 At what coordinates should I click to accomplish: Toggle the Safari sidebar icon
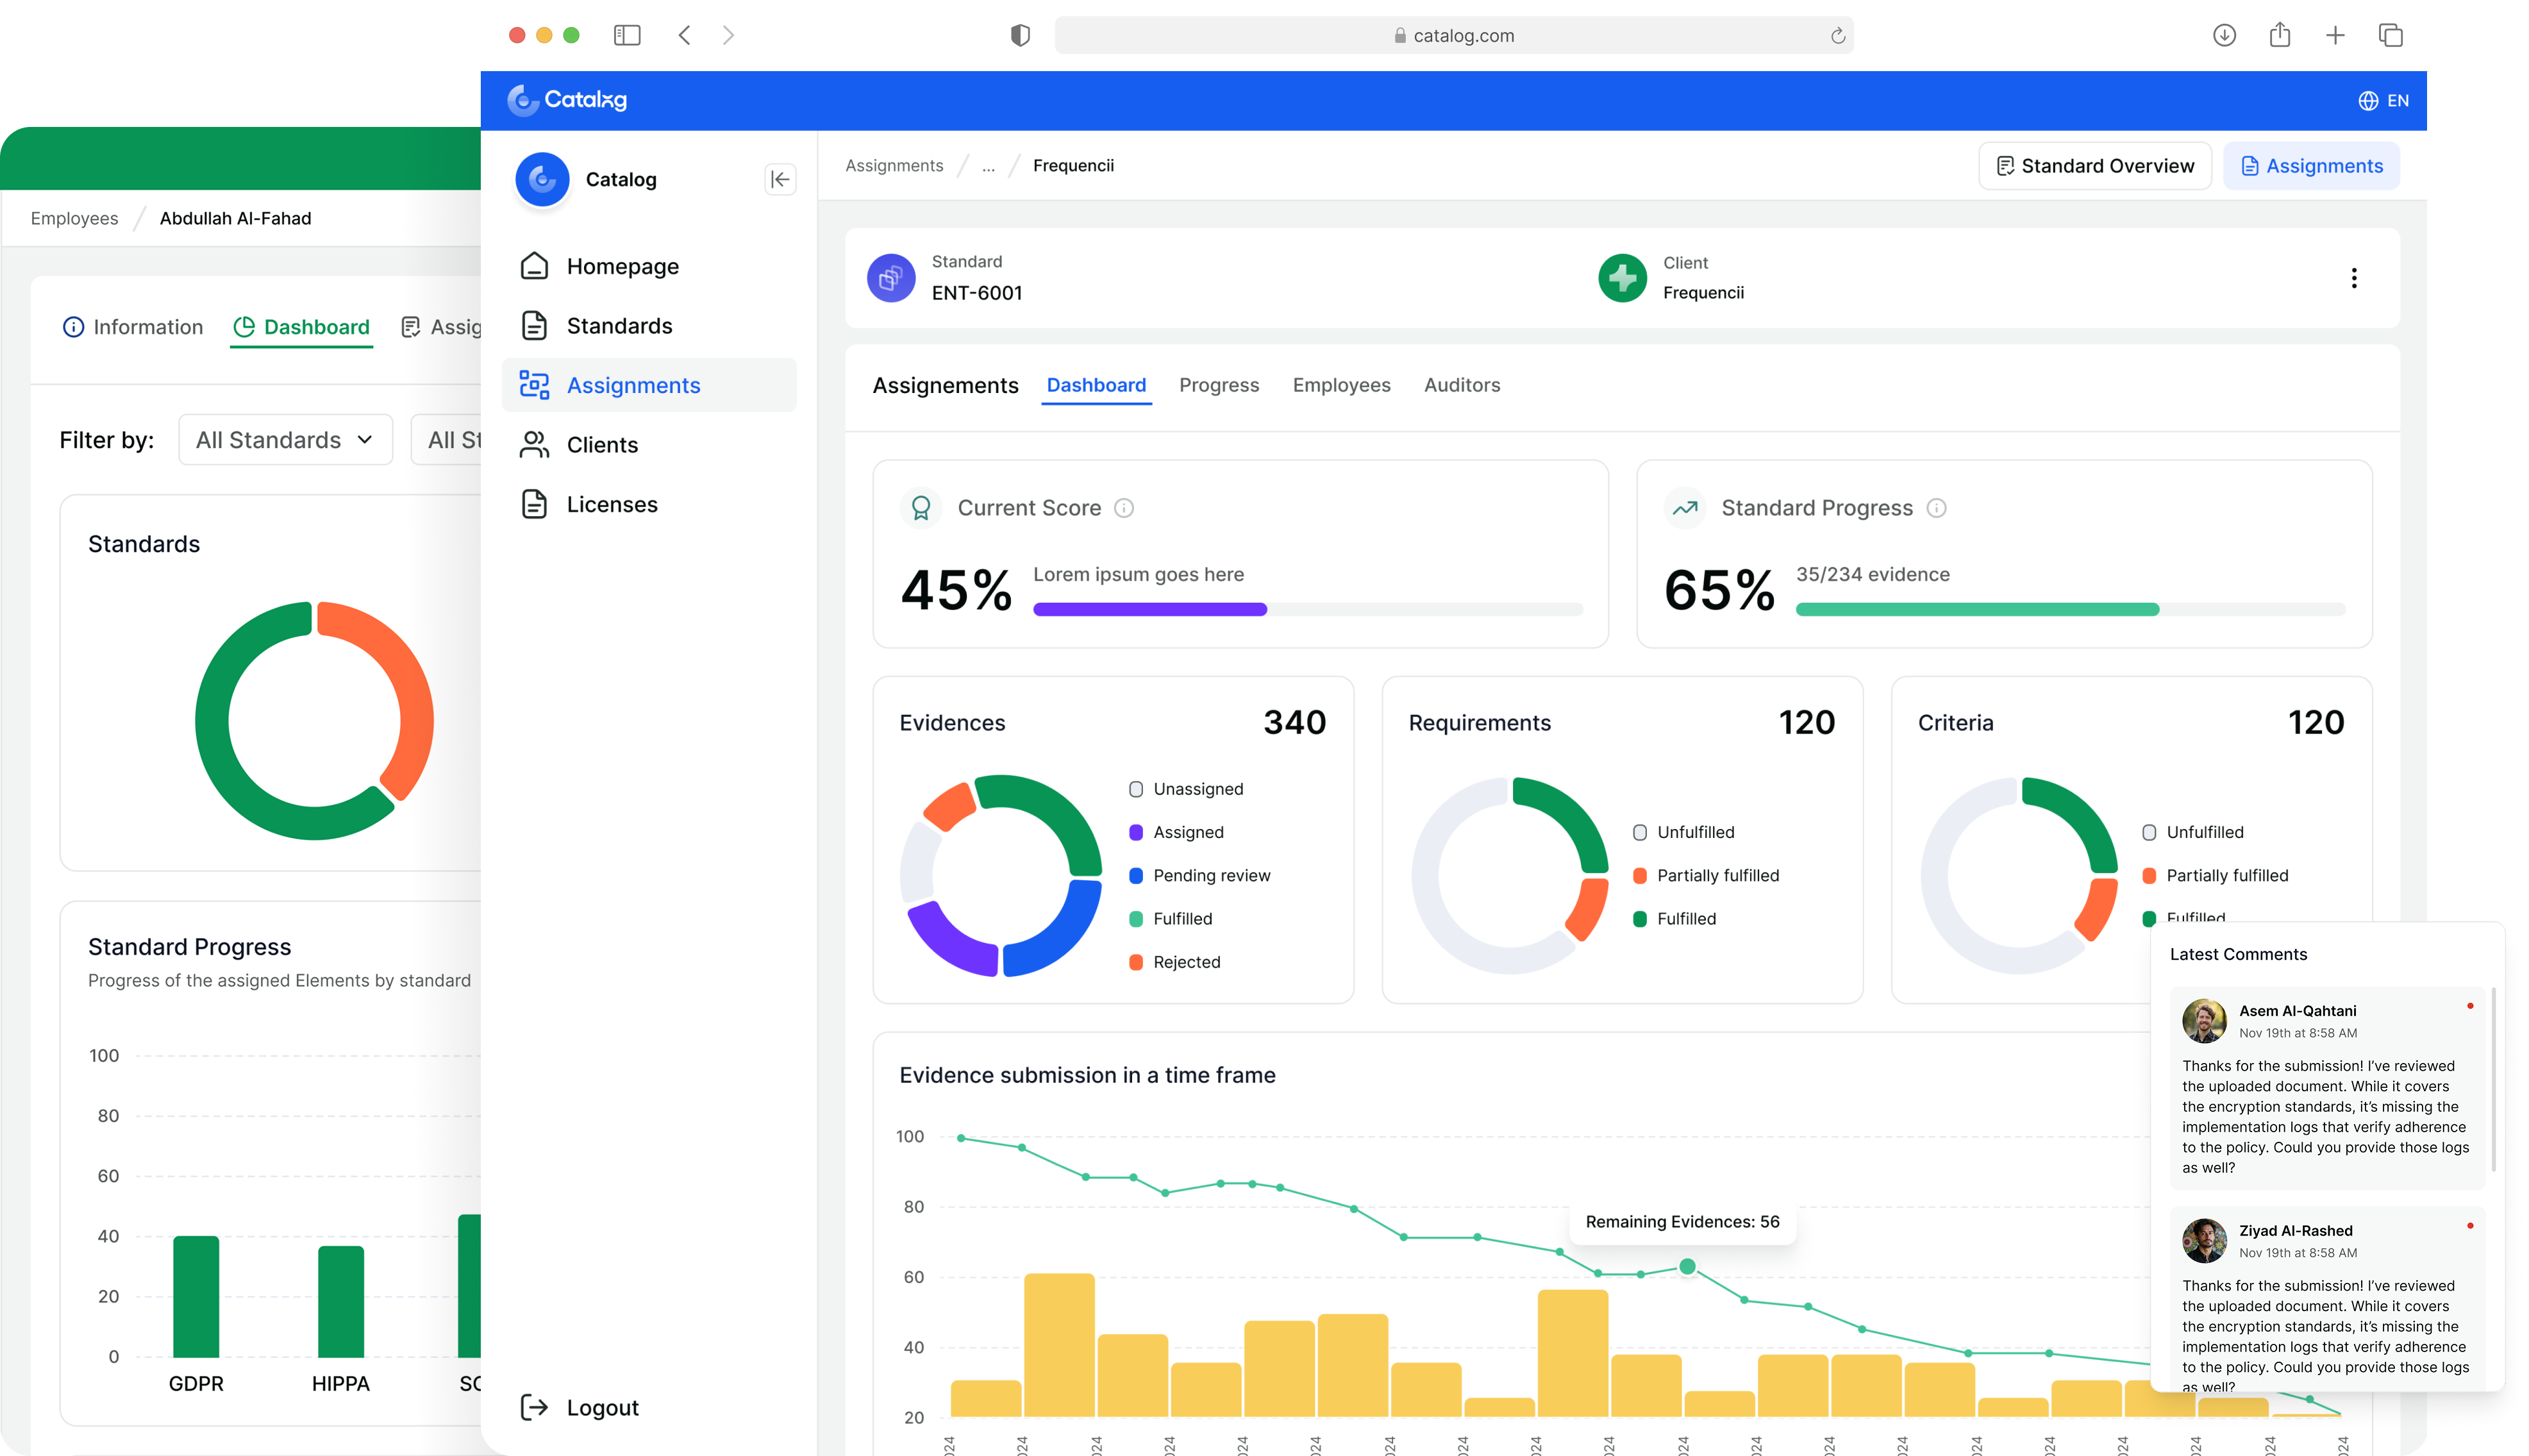(x=627, y=36)
